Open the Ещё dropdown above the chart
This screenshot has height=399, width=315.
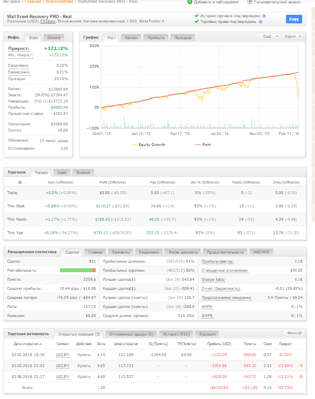(269, 36)
